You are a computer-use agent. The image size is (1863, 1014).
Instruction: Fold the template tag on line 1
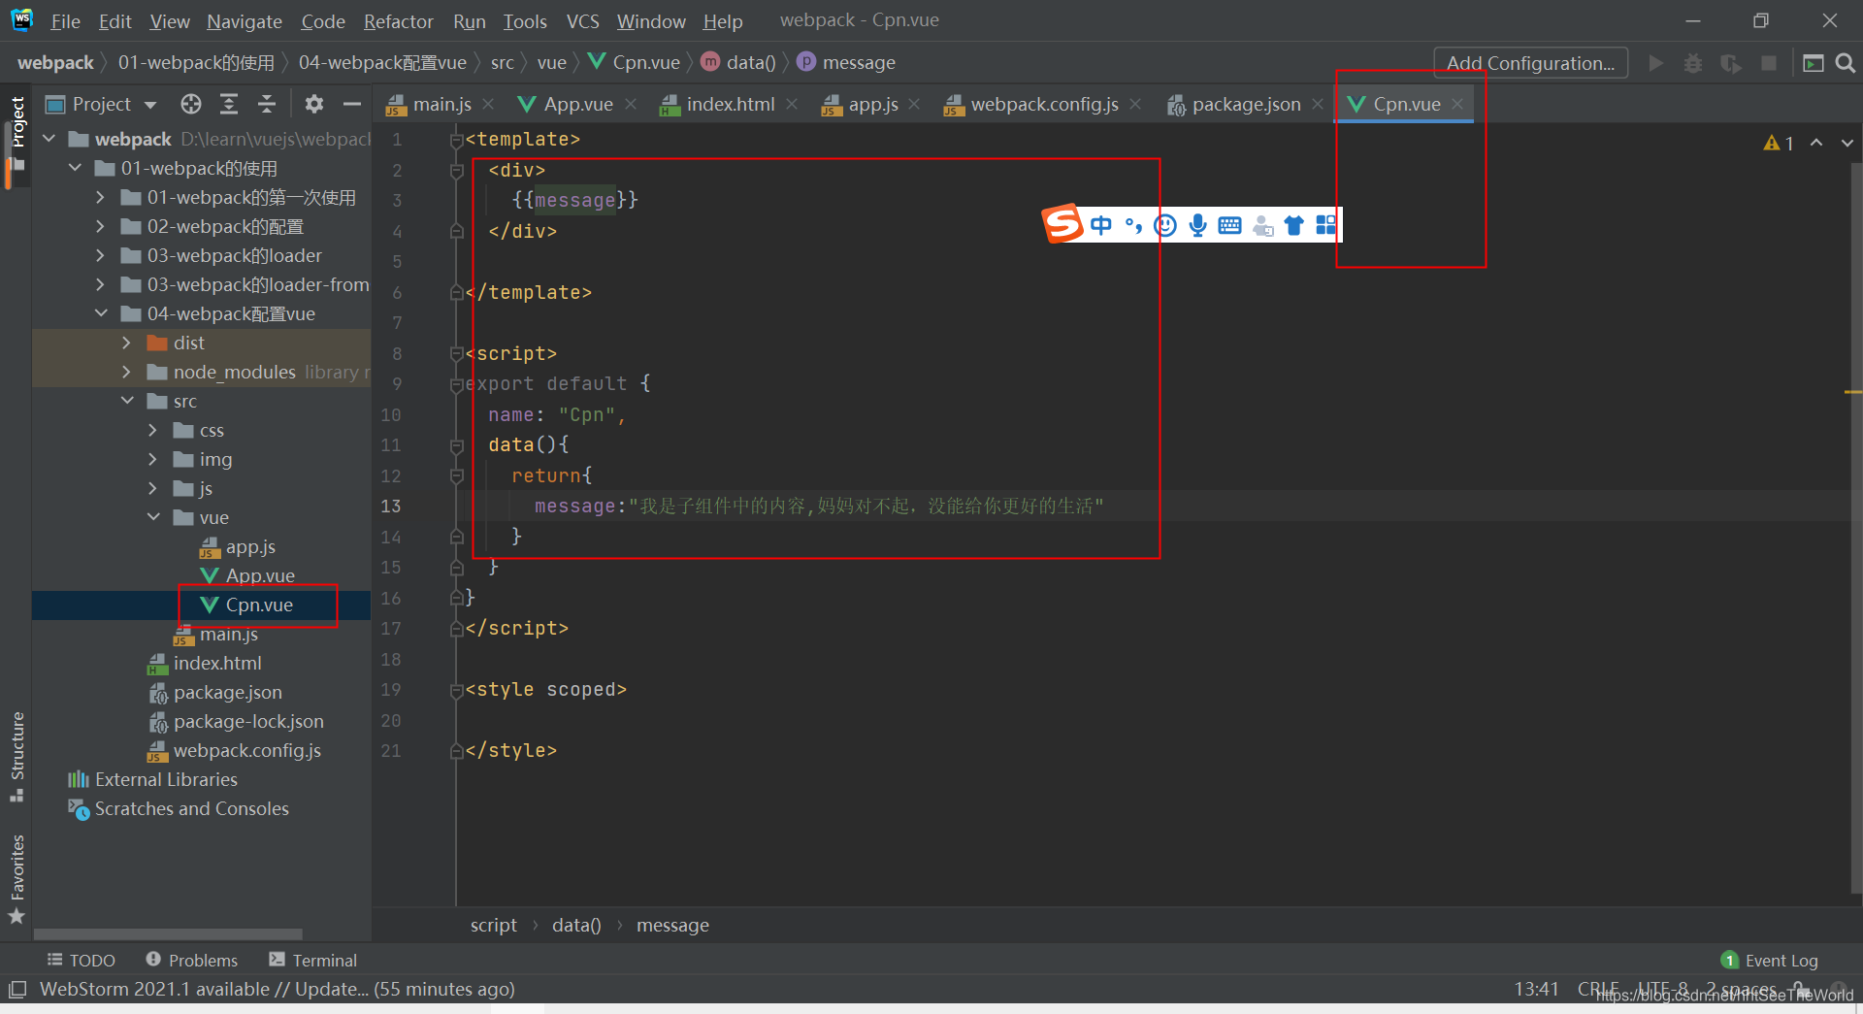pos(457,140)
